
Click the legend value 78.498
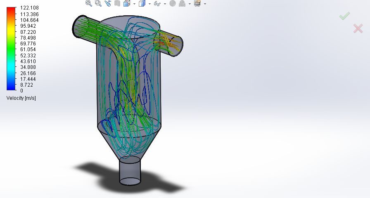(28, 38)
